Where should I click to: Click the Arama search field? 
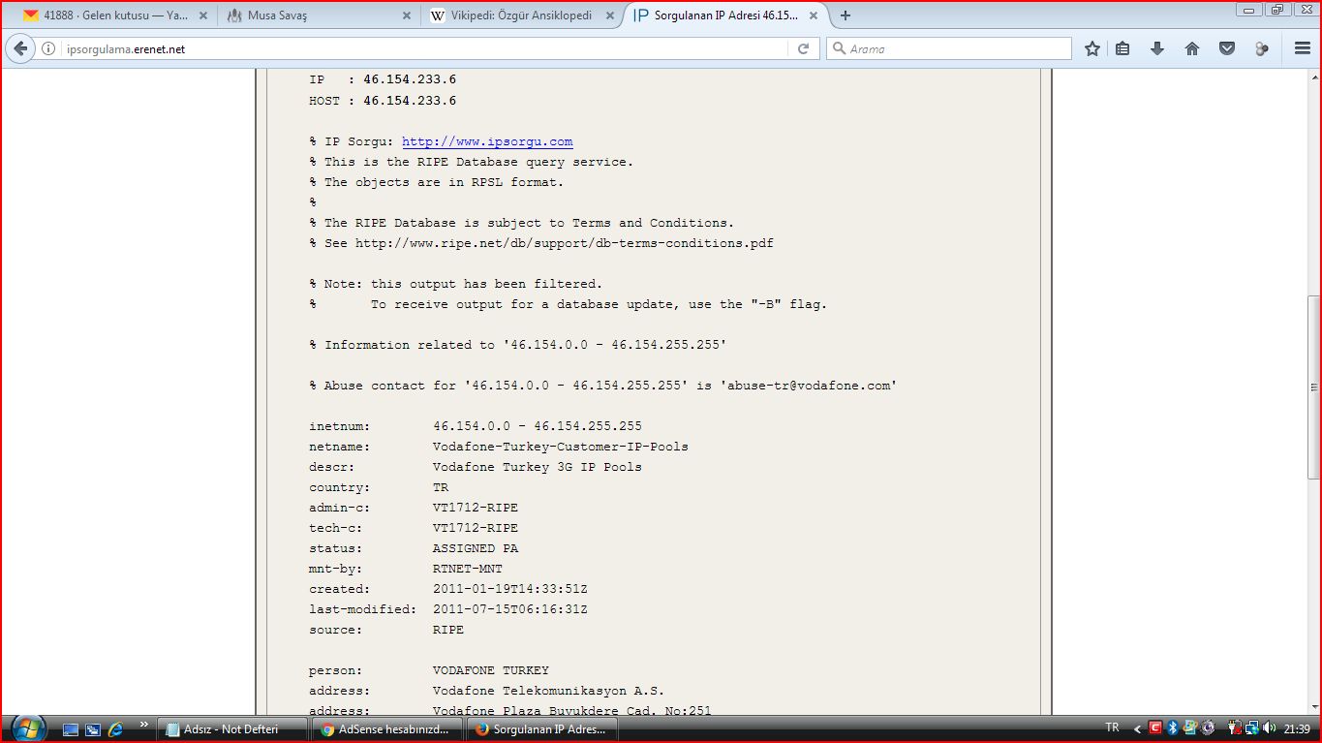point(949,48)
